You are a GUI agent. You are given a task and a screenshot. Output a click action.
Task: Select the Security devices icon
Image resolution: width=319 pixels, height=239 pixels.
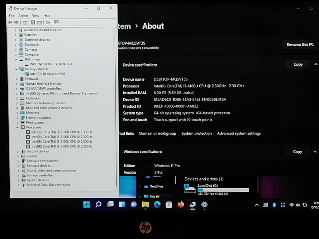pos(23,152)
